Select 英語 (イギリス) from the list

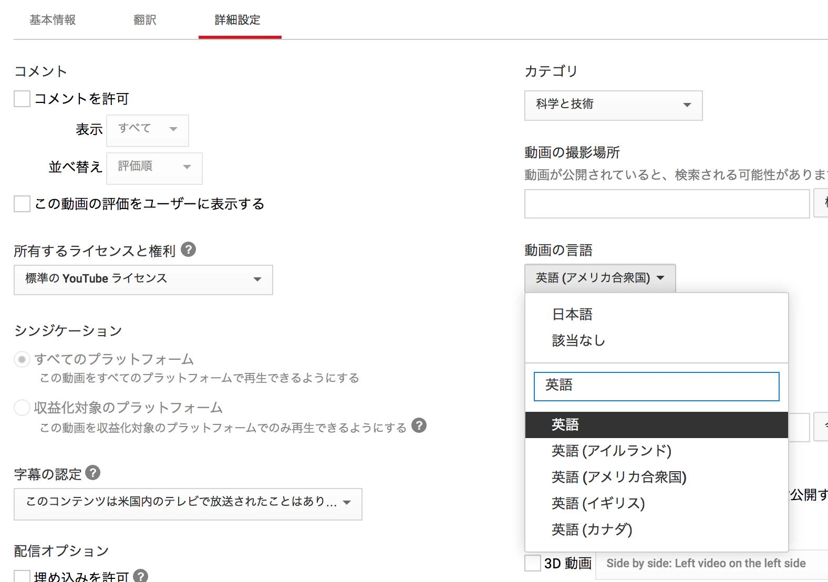657,504
